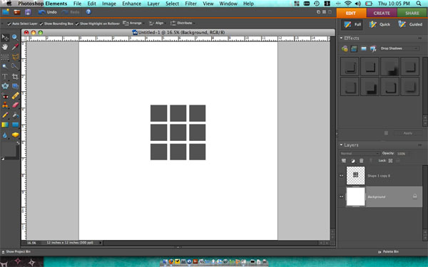Open the Distribute dropdown
The height and width of the screenshot is (267, 428).
pyautogui.click(x=183, y=23)
